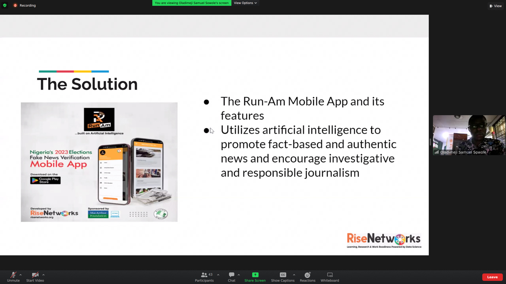Open the Participants panel

[204, 277]
